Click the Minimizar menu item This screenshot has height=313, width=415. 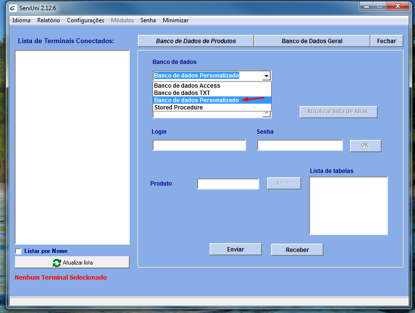click(x=175, y=20)
